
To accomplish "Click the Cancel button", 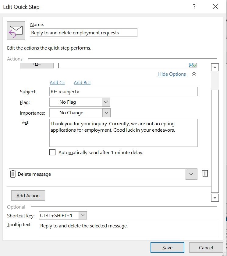I will coord(206,247).
